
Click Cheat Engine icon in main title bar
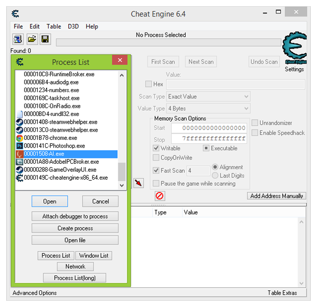[x=16, y=14]
